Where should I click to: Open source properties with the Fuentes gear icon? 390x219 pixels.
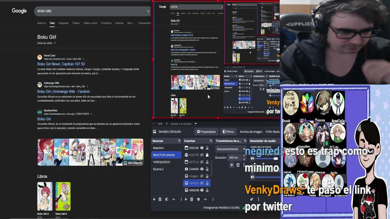(x=198, y=199)
